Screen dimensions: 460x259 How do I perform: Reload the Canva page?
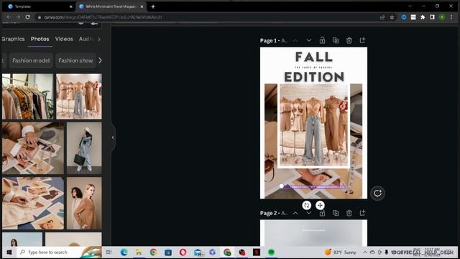pos(27,17)
